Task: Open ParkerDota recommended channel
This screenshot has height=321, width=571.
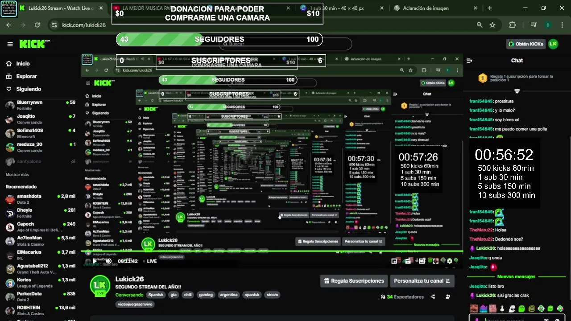Action: pos(40,296)
